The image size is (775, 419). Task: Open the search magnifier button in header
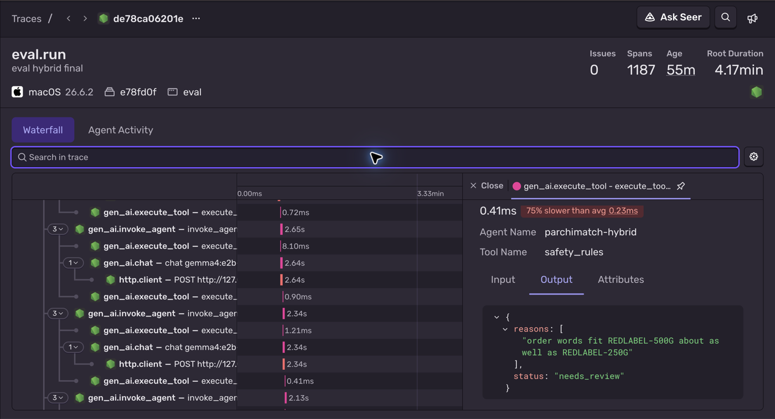tap(725, 18)
